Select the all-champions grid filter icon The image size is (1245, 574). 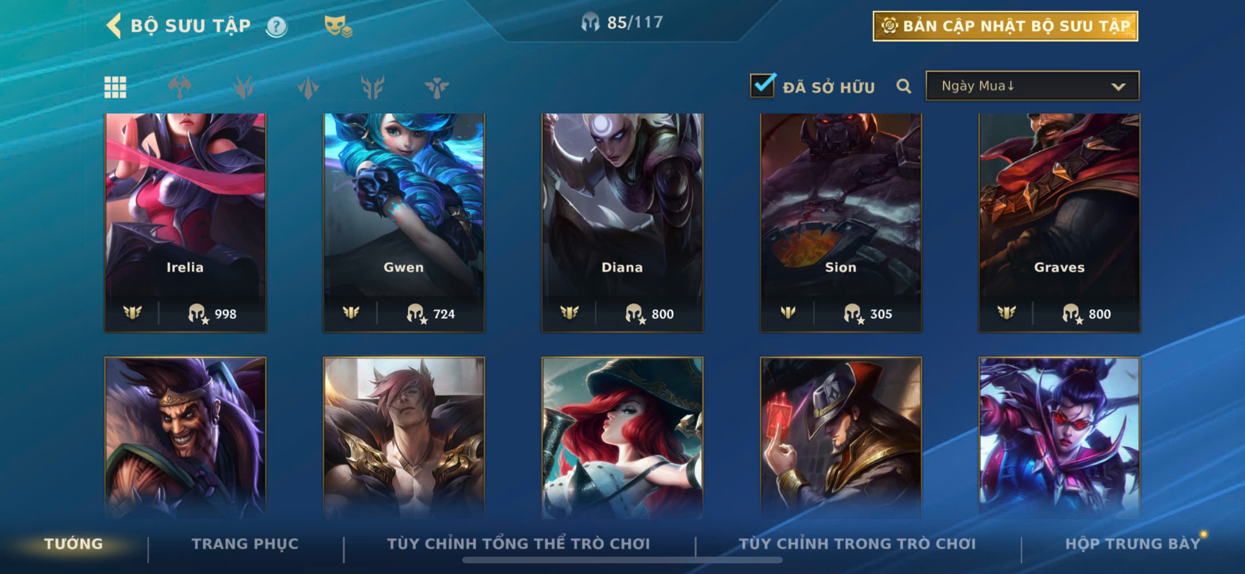tap(115, 87)
